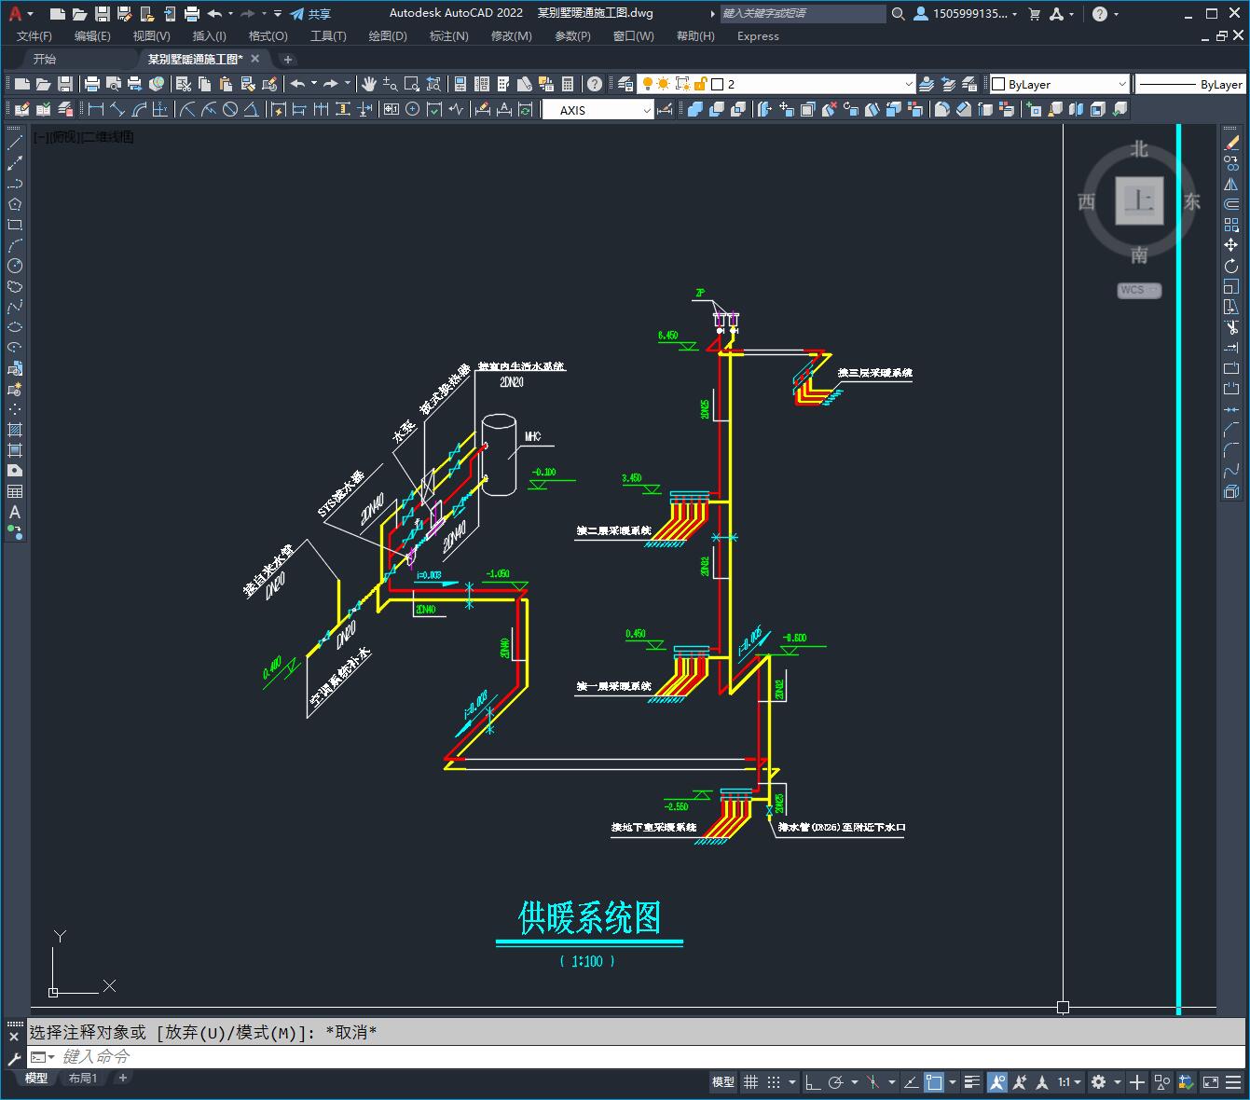1250x1100 pixels.
Task: Open the 编辑(E) menu
Action: pyautogui.click(x=92, y=36)
